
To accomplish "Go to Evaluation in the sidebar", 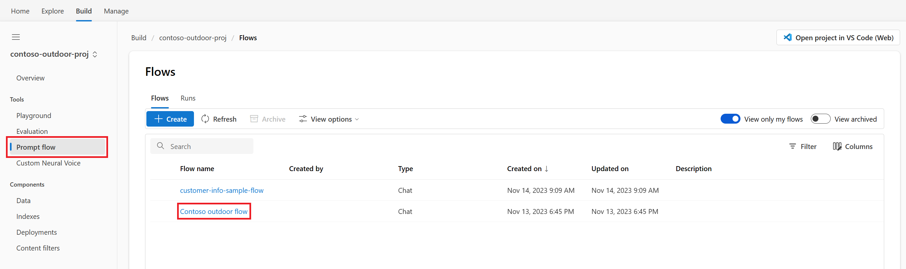I will (x=32, y=132).
